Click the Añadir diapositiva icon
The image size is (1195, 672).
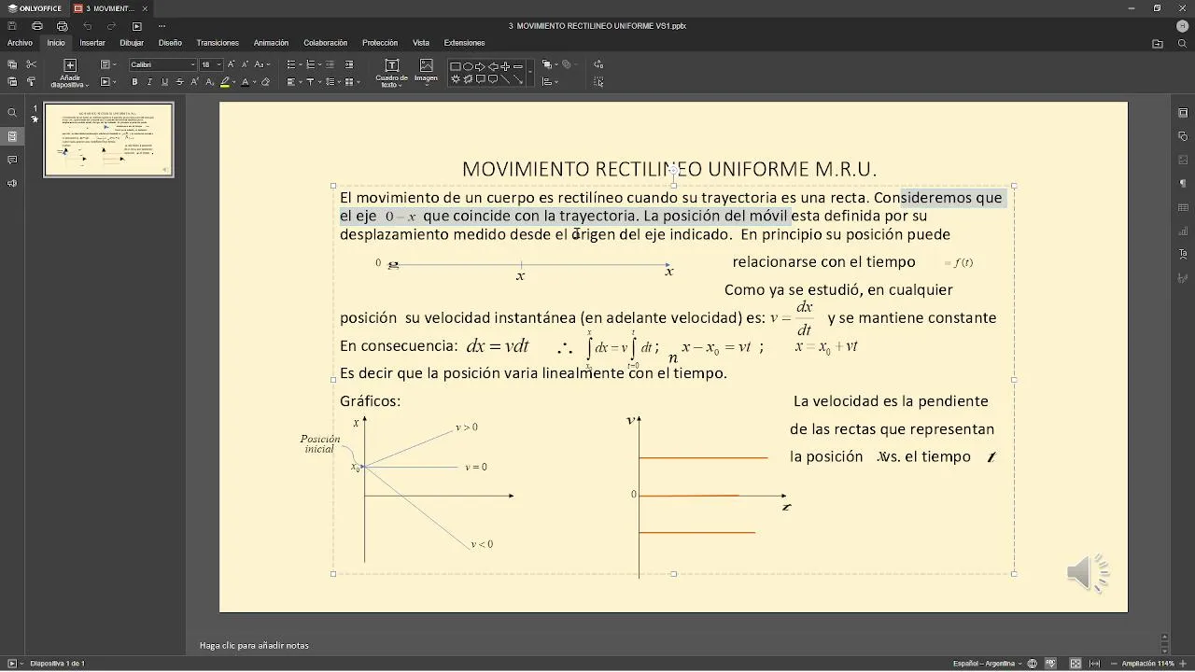tap(69, 65)
